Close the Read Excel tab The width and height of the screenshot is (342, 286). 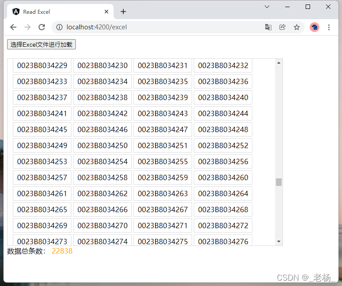coord(106,12)
